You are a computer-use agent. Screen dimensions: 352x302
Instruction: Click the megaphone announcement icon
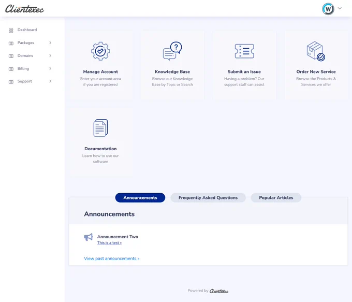(x=88, y=237)
